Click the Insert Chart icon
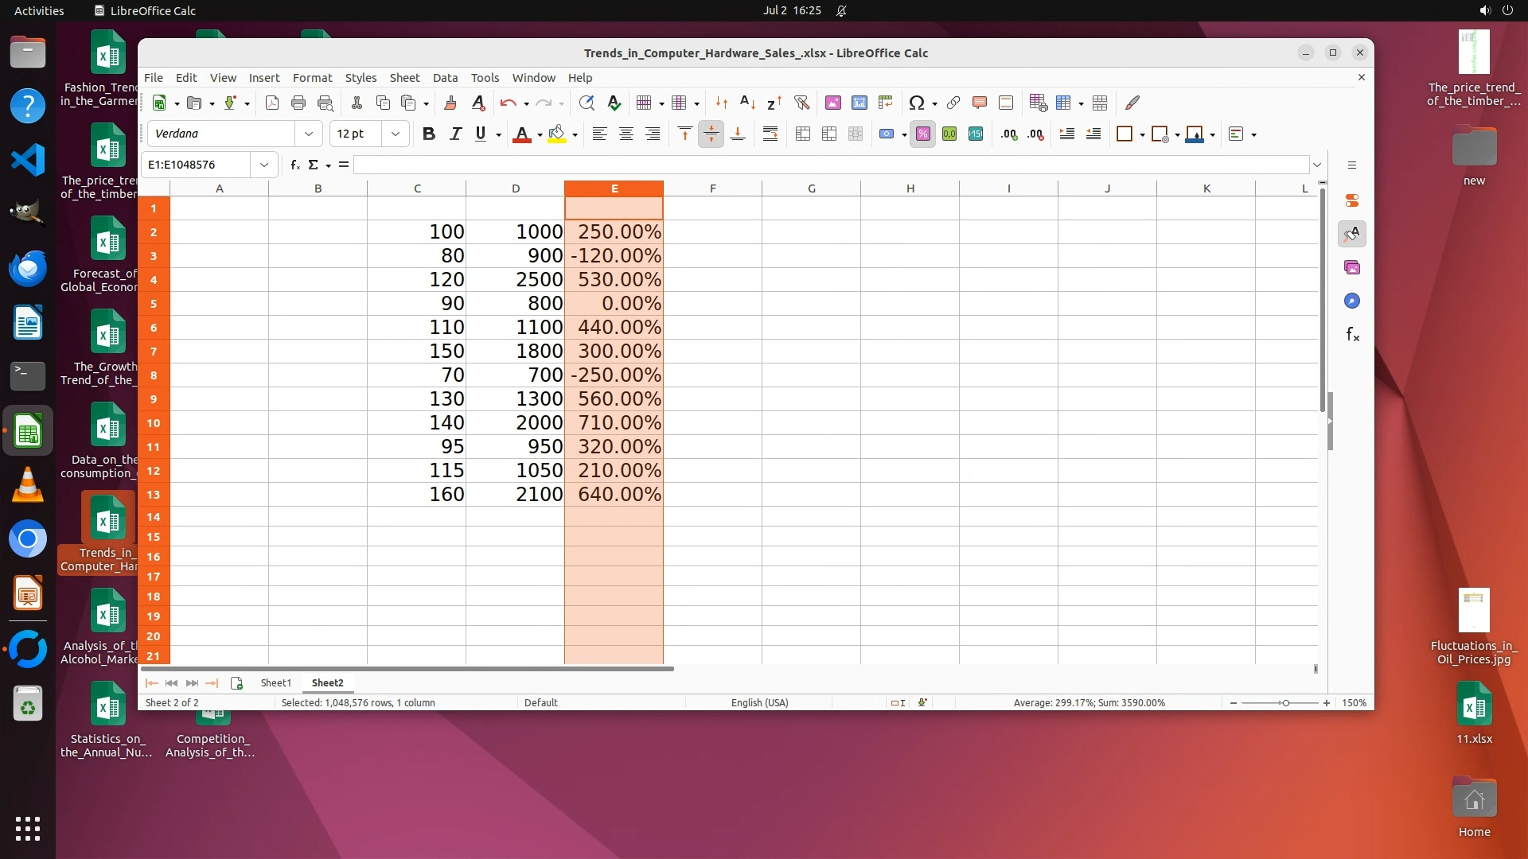 pos(859,103)
